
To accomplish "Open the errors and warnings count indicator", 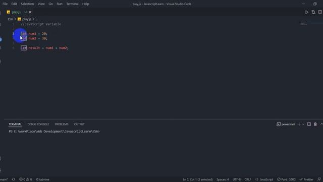I will tap(26, 179).
